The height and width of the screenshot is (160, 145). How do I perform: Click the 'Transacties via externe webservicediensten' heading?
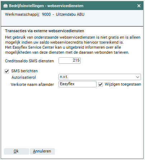coord(45,31)
